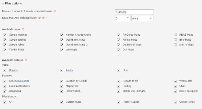The height and width of the screenshot is (109, 202).
Task: Click the maximum assets input field
Action: (x=134, y=12)
